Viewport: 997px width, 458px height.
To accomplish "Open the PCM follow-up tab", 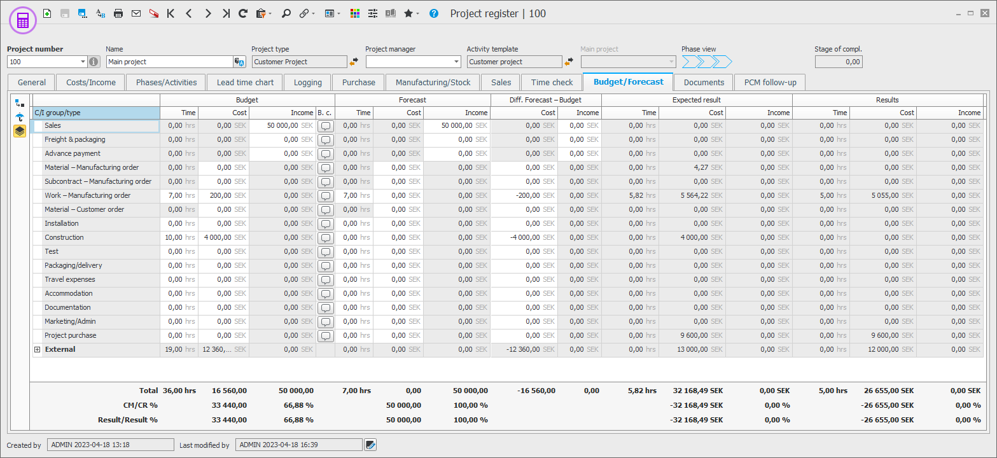I will (770, 82).
